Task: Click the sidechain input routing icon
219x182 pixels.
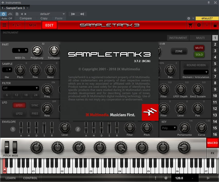Action: pyautogui.click(x=73, y=14)
